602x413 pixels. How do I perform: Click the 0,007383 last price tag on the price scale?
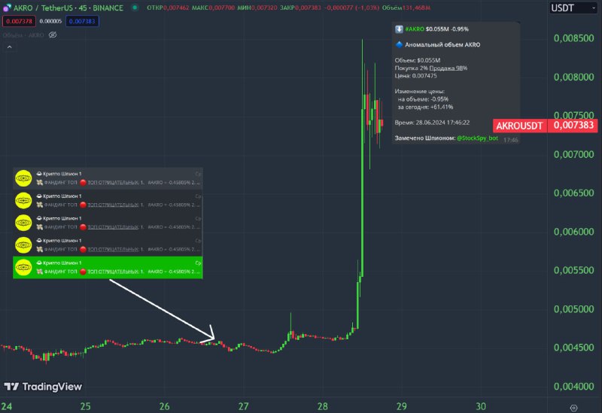[573, 125]
